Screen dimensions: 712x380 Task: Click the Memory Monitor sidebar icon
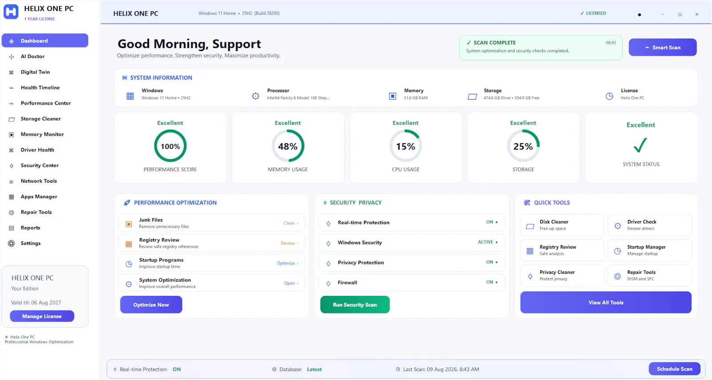[12, 134]
